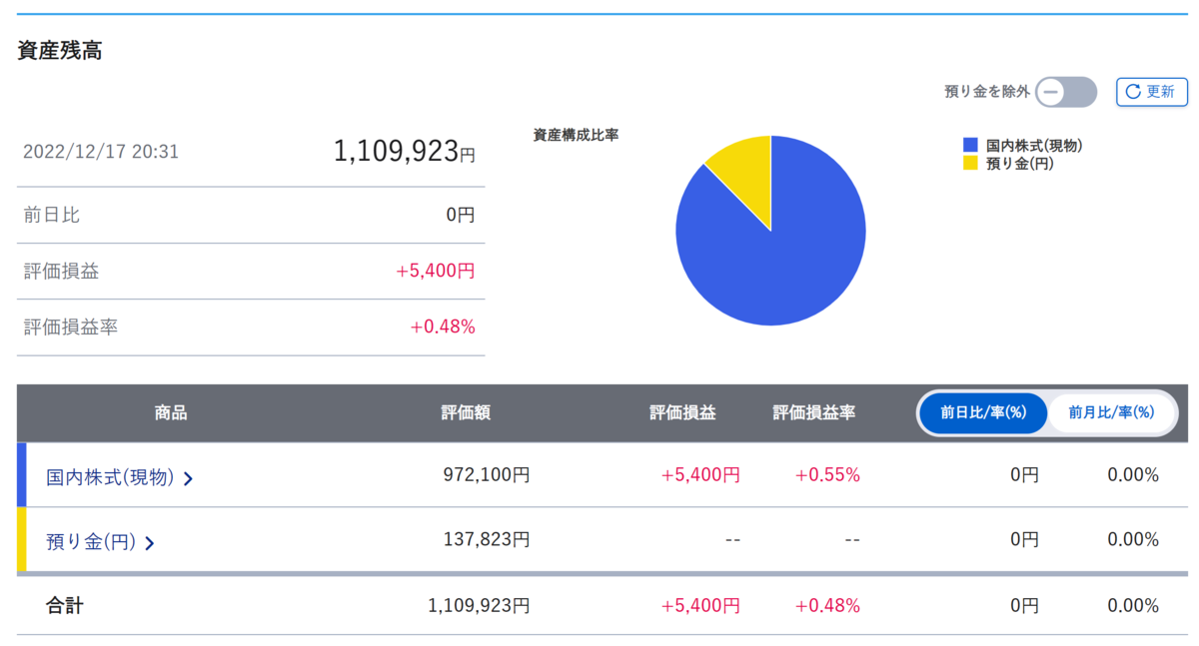Image resolution: width=1199 pixels, height=646 pixels.
Task: Click the 0円 value beside 前日比
Action: [461, 215]
